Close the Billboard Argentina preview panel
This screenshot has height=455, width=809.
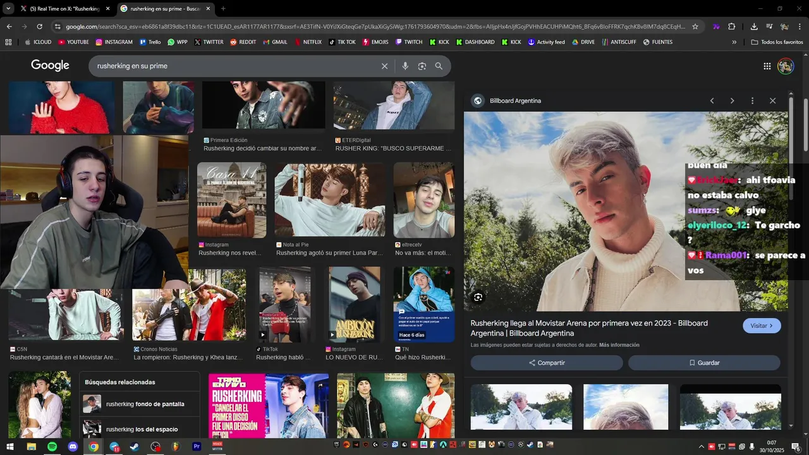point(772,100)
